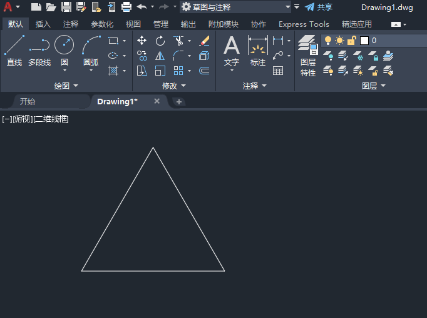
Task: Activate the Move tool in Modify panel
Action: click(142, 41)
